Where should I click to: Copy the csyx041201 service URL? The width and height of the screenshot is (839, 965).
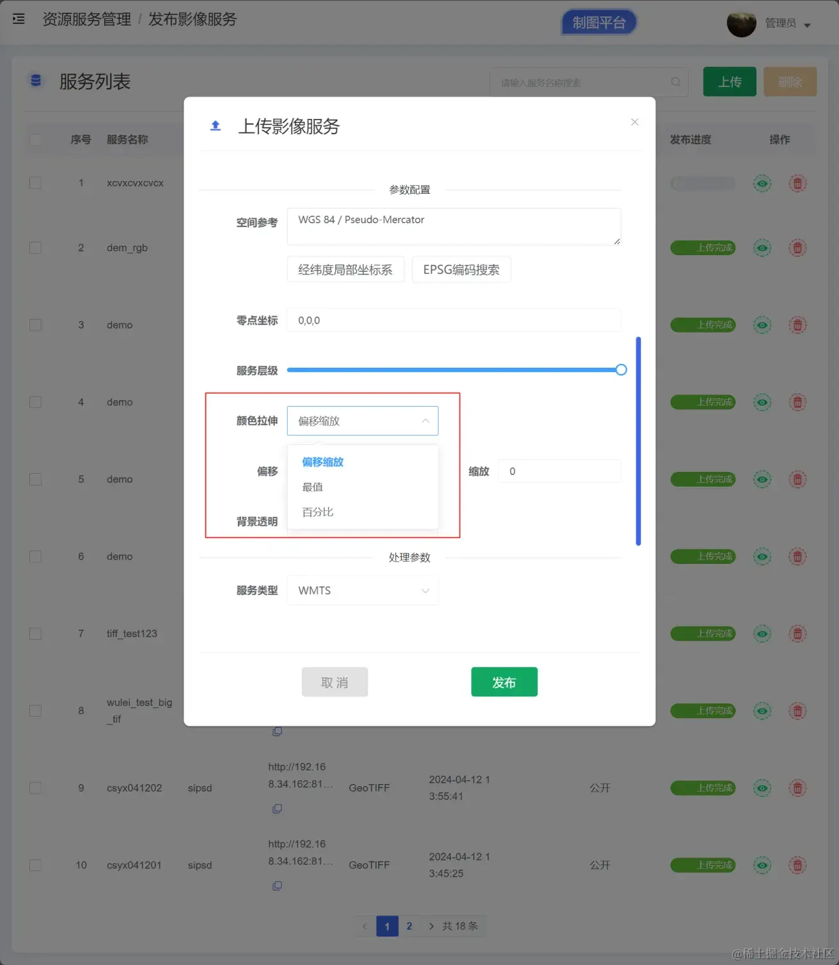click(x=277, y=886)
